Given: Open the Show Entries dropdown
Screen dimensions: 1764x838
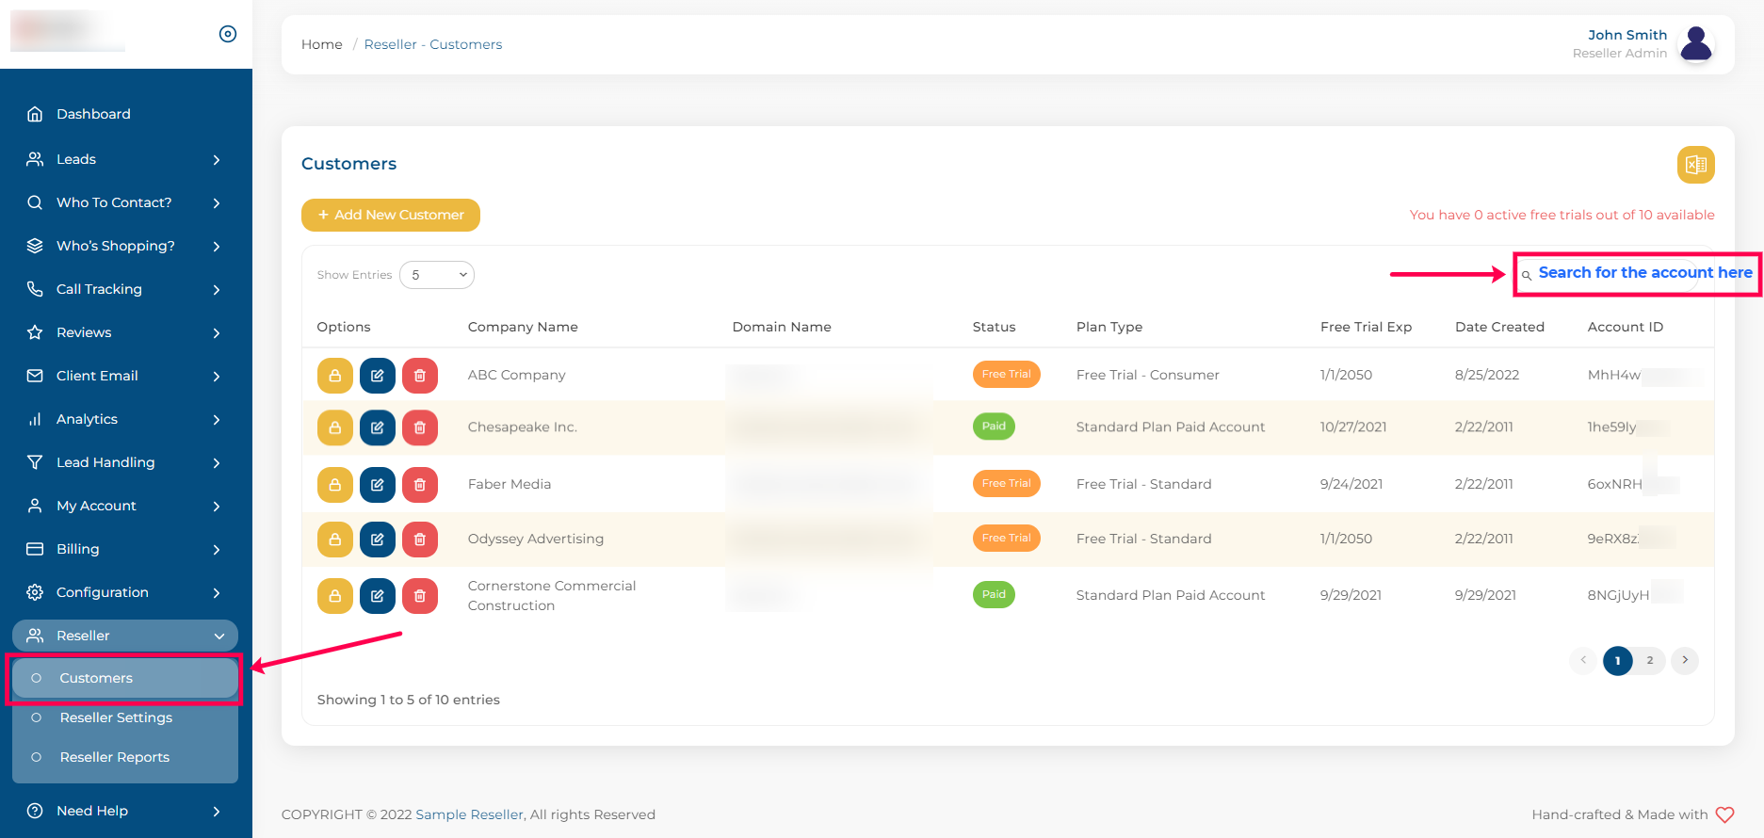Looking at the screenshot, I should (437, 275).
